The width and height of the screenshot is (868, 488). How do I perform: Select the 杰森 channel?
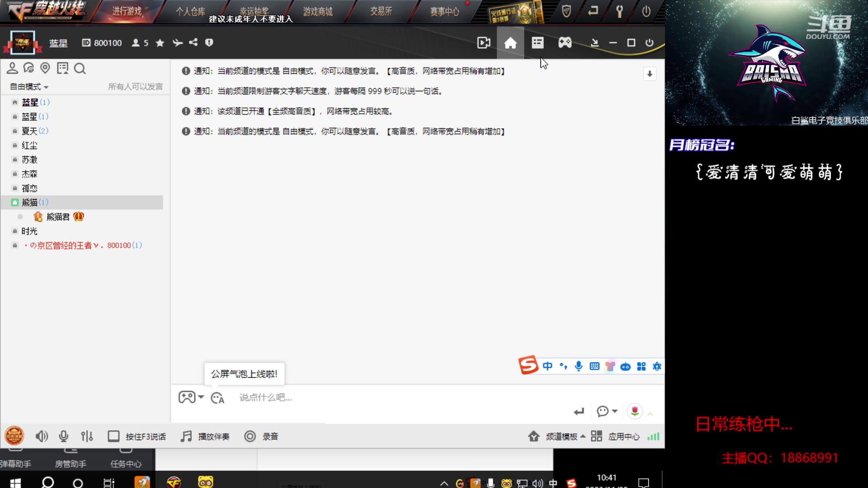(x=29, y=174)
